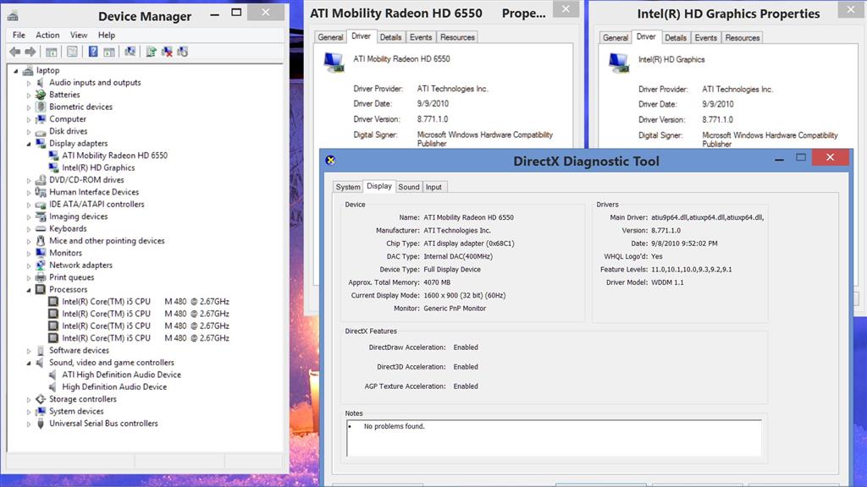Select Intel(R) HD Graphics in device tree
Screen dimensions: 867x487
(x=98, y=168)
